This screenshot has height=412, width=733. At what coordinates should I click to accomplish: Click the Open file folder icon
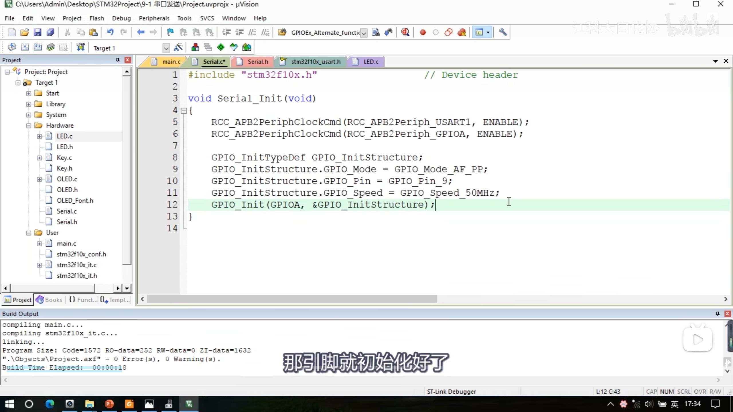25,32
